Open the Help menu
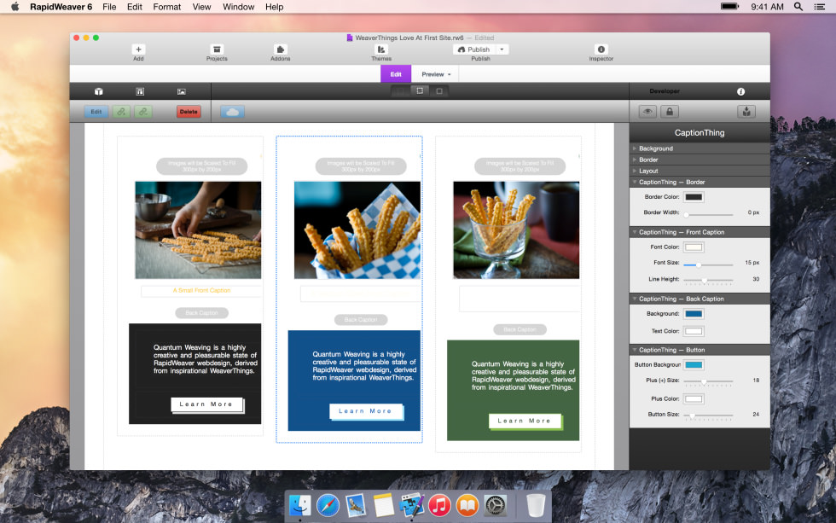Image resolution: width=836 pixels, height=523 pixels. pos(274,7)
